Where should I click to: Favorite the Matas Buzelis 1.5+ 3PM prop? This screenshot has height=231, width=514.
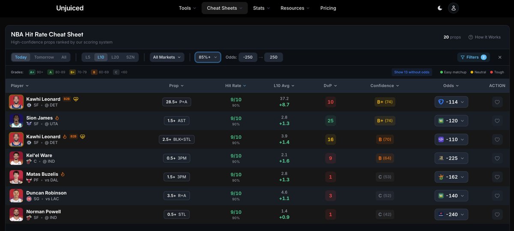tap(497, 177)
